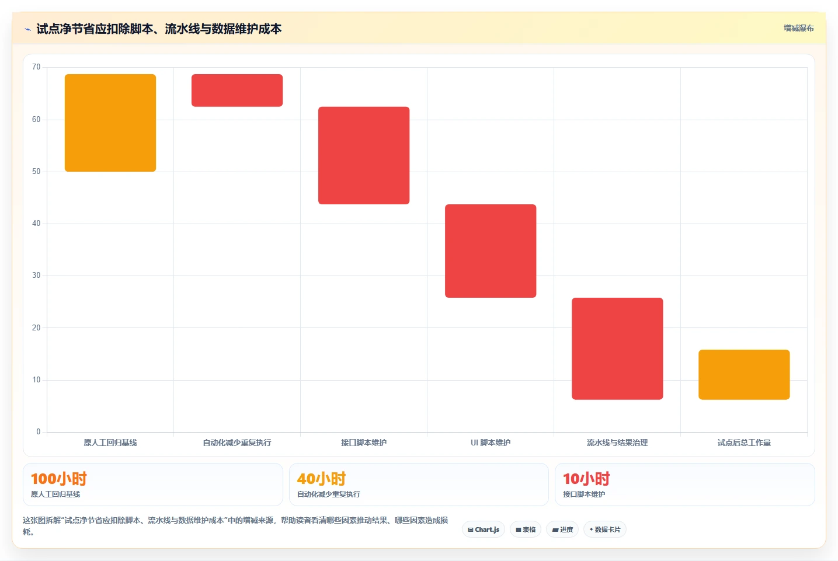Click the red 自动化减少重复执行 bar
Viewport: 838px width, 561px height.
pyautogui.click(x=237, y=90)
